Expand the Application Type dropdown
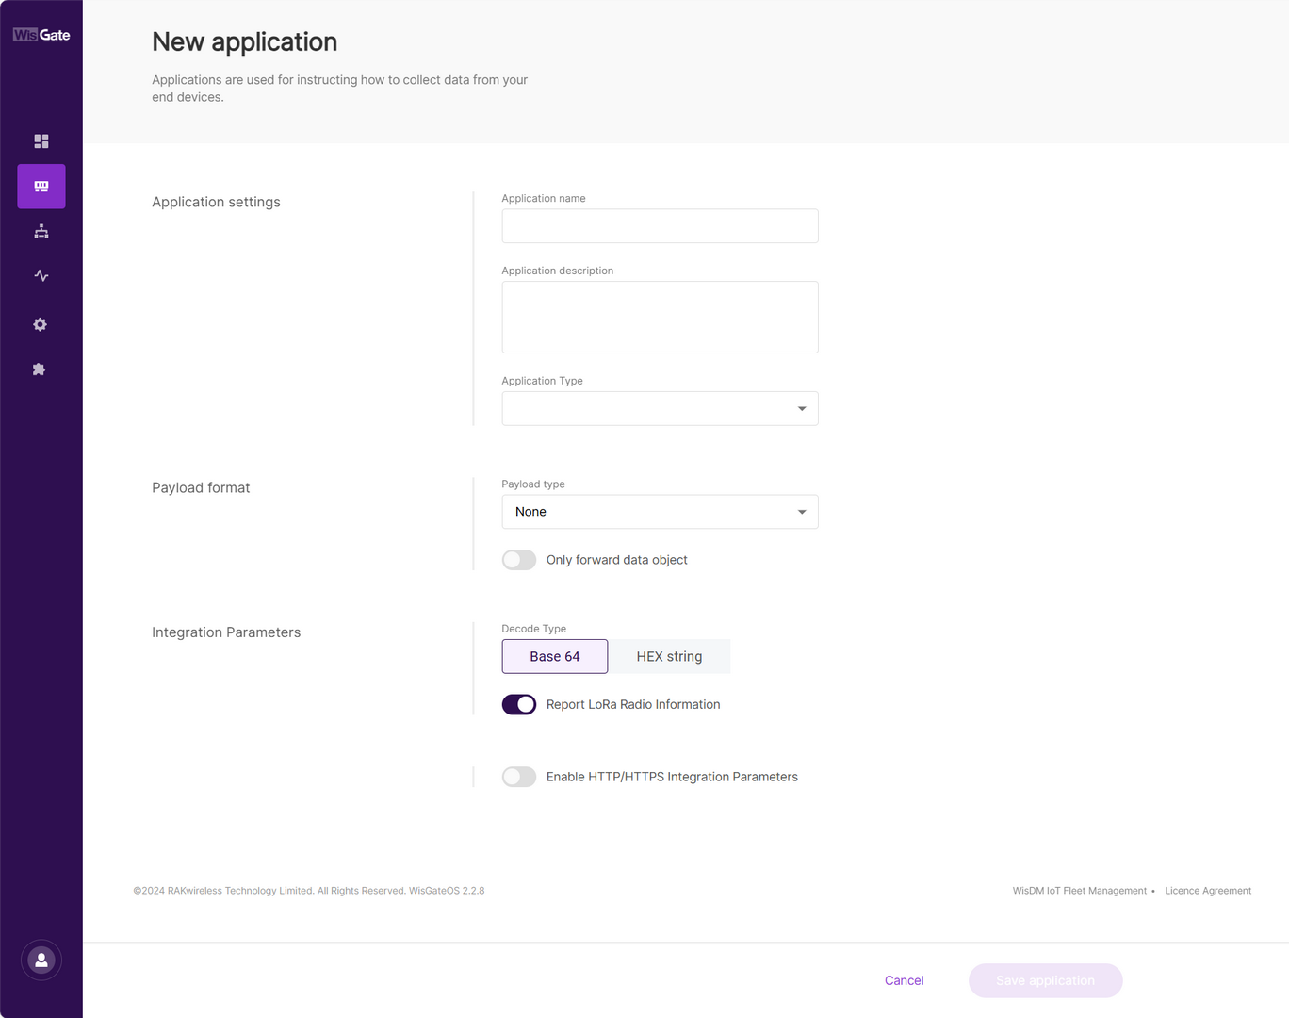Screen dimensions: 1289x1018 click(660, 408)
